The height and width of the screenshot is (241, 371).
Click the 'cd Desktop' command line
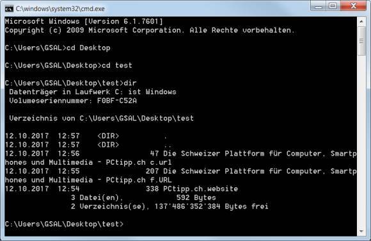click(58, 47)
